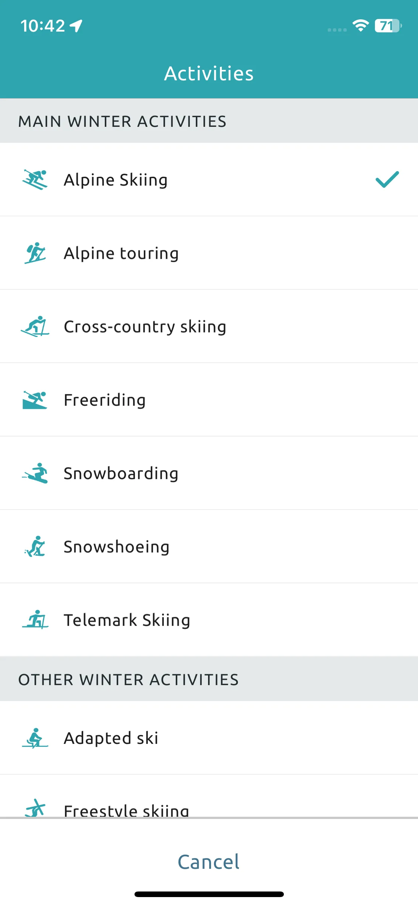
Task: Tap the Alpine Skiing skier icon
Action: click(x=35, y=180)
